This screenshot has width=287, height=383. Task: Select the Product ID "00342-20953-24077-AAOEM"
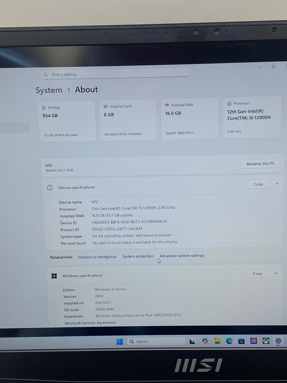click(x=117, y=229)
